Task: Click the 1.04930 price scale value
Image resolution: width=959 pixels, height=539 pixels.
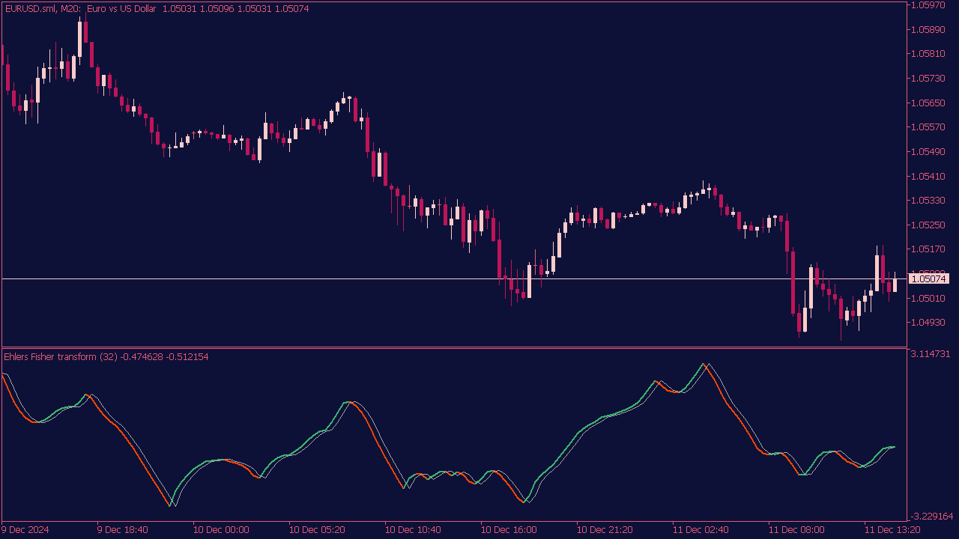Action: [928, 323]
